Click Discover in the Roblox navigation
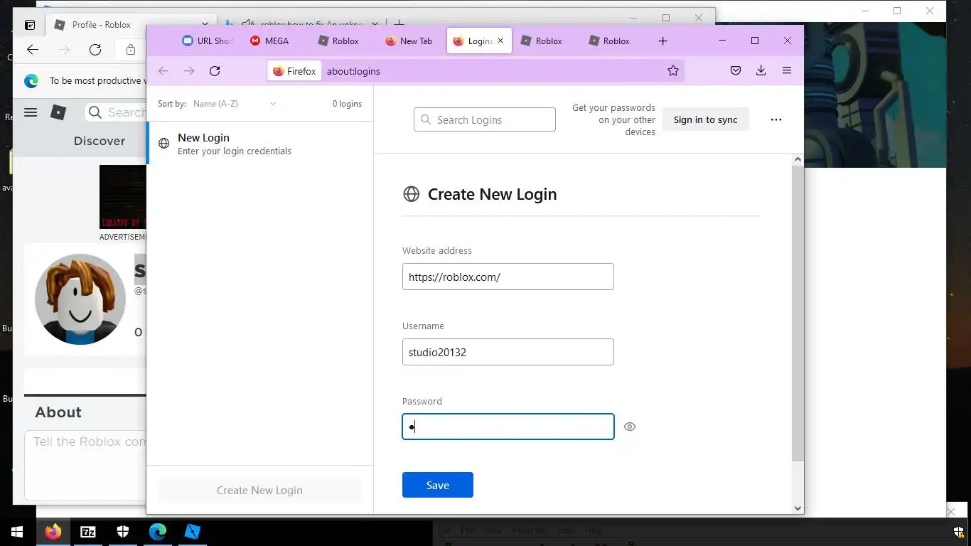This screenshot has height=546, width=971. click(100, 141)
